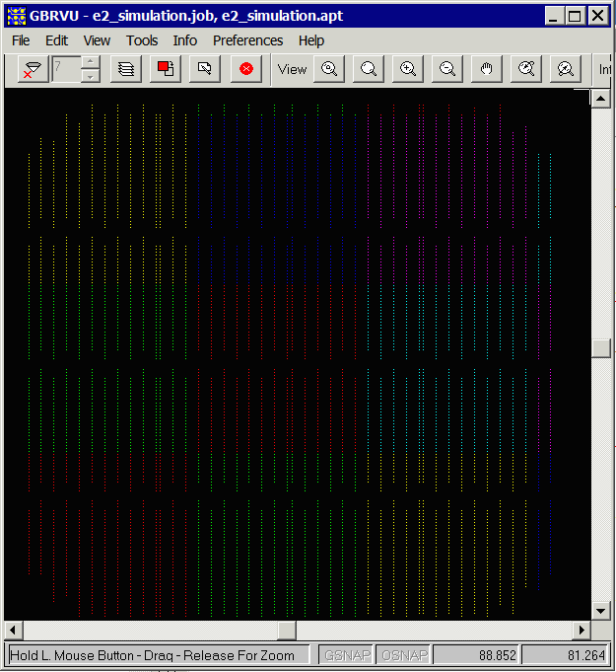Viewport: 616px width, 672px height.
Task: Click the plain magnifier zoom icon
Action: pos(369,69)
